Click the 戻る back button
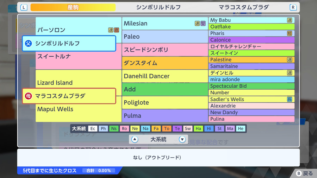 pyautogui.click(x=305, y=173)
